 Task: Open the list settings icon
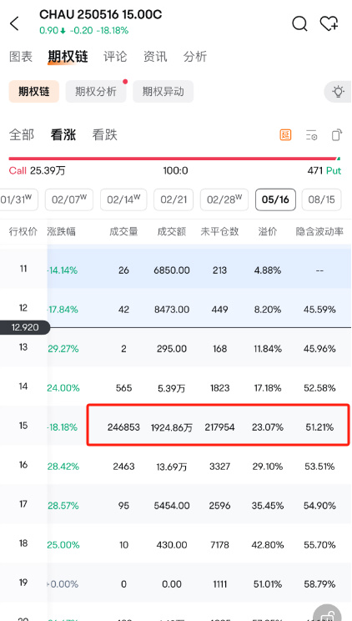coord(311,135)
